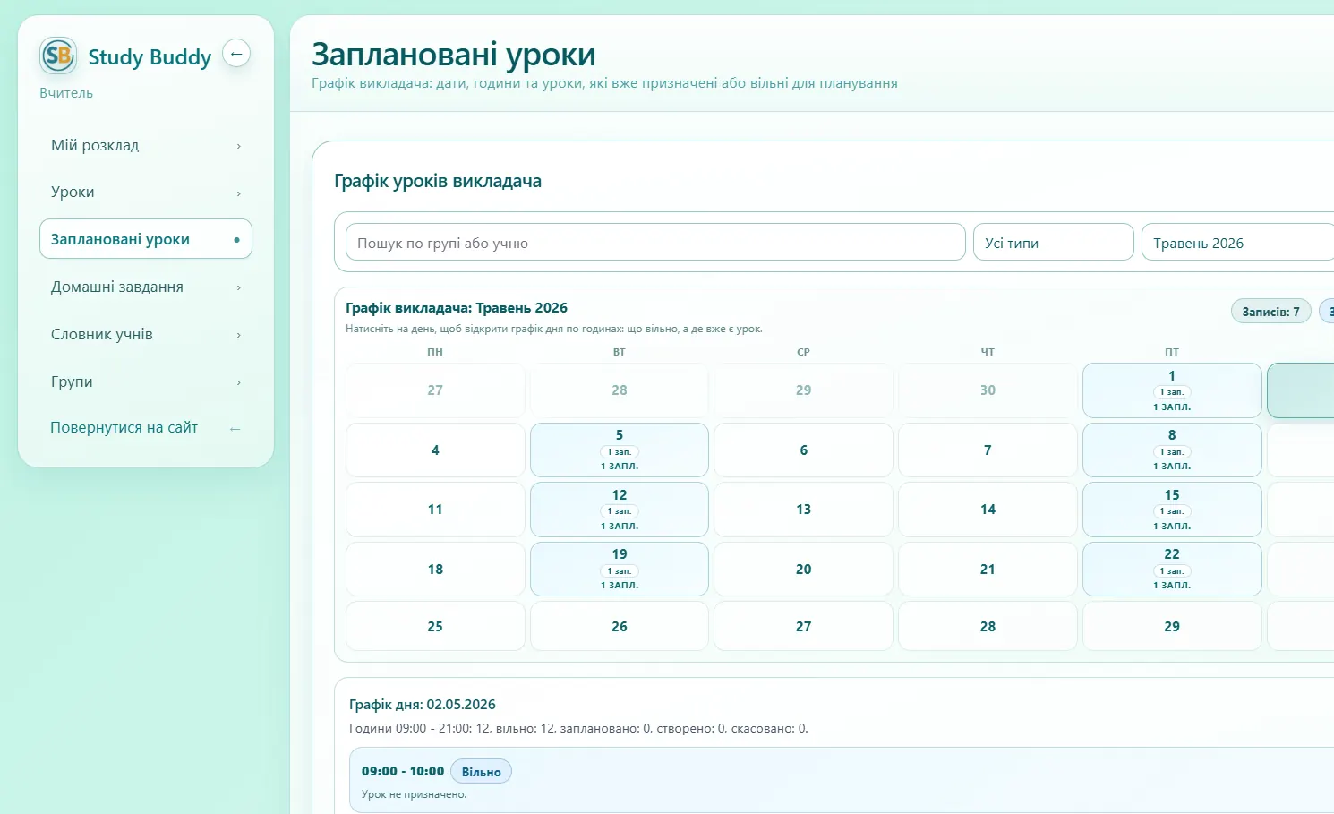Click the Графік дня: 02.05.2026 heading
The height and width of the screenshot is (814, 1334).
(423, 705)
